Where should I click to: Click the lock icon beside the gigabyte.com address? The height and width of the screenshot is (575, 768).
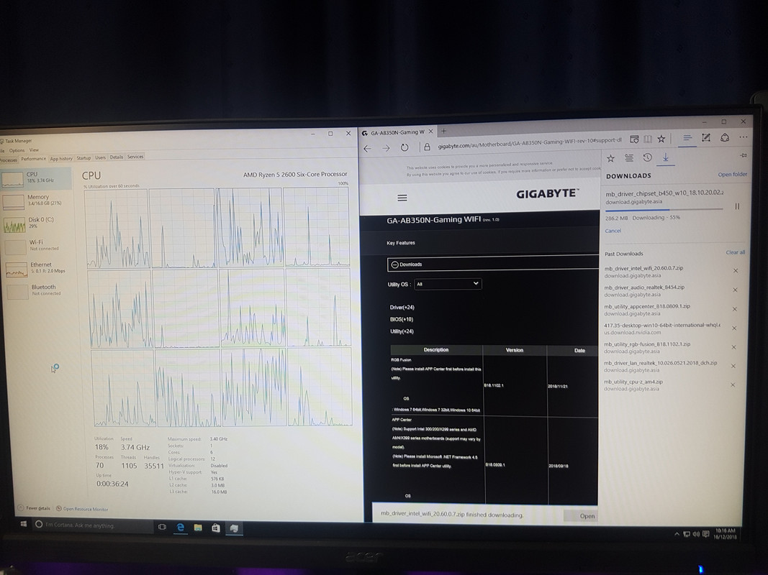point(427,147)
